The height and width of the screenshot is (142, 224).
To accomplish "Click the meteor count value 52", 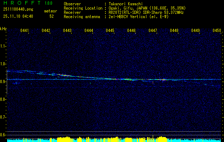I will pos(52,16).
